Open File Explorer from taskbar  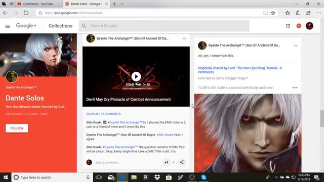pyautogui.click(x=134, y=177)
